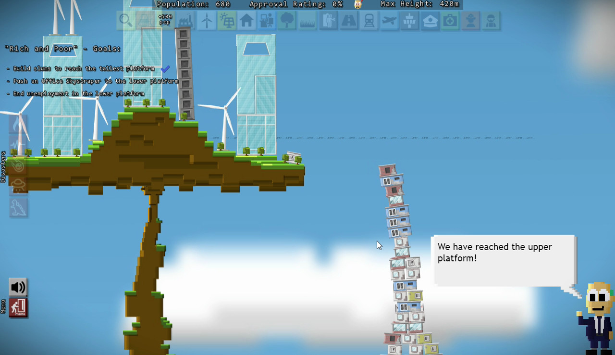Select the tree planting tool
The height and width of the screenshot is (355, 615).
click(x=287, y=21)
